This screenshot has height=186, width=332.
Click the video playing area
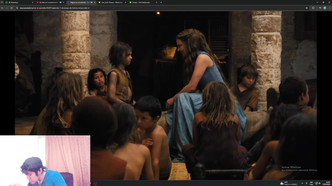[165, 96]
